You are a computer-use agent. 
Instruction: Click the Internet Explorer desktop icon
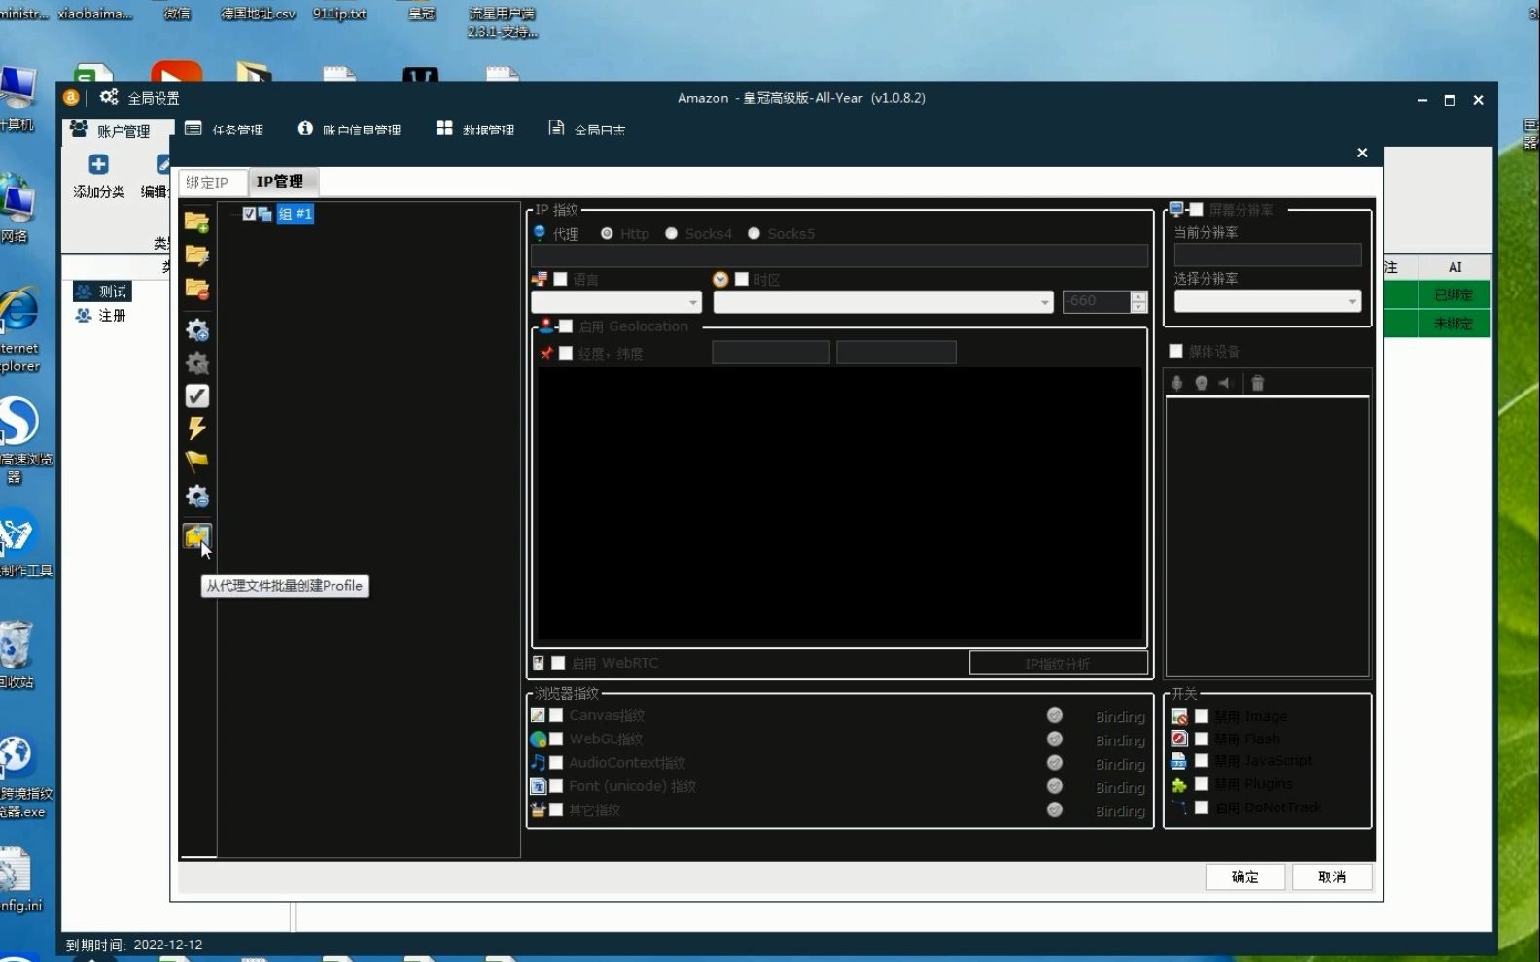[x=19, y=309]
